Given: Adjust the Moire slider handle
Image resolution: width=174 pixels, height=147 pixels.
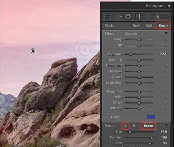Looking at the screenshot, I should (139, 103).
